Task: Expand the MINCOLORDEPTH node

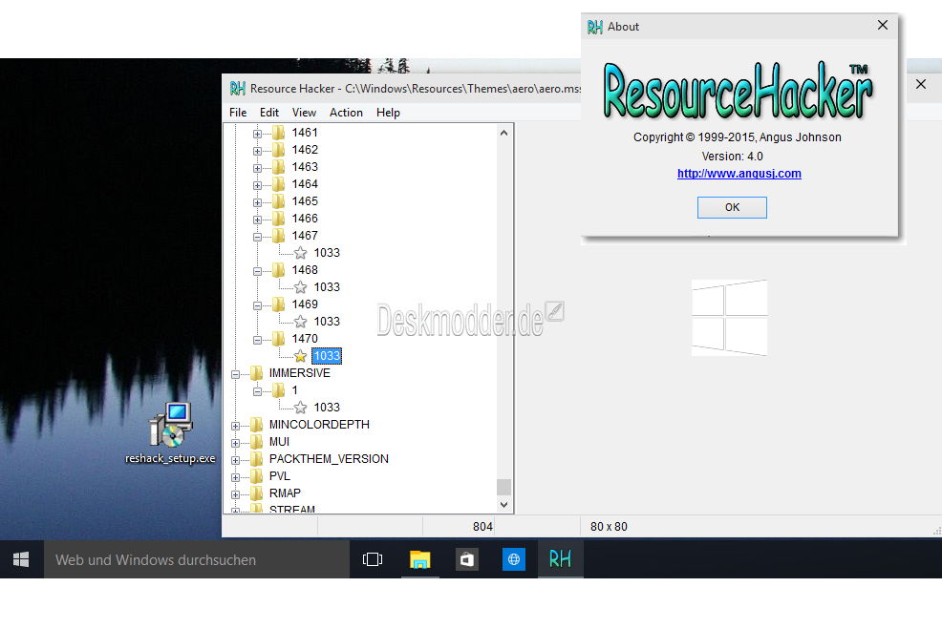Action: pyautogui.click(x=235, y=426)
